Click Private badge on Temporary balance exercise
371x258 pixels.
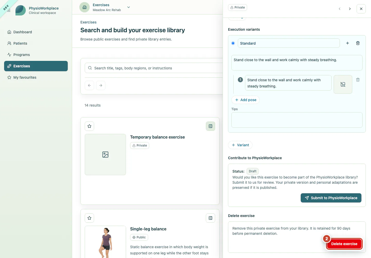140,146
